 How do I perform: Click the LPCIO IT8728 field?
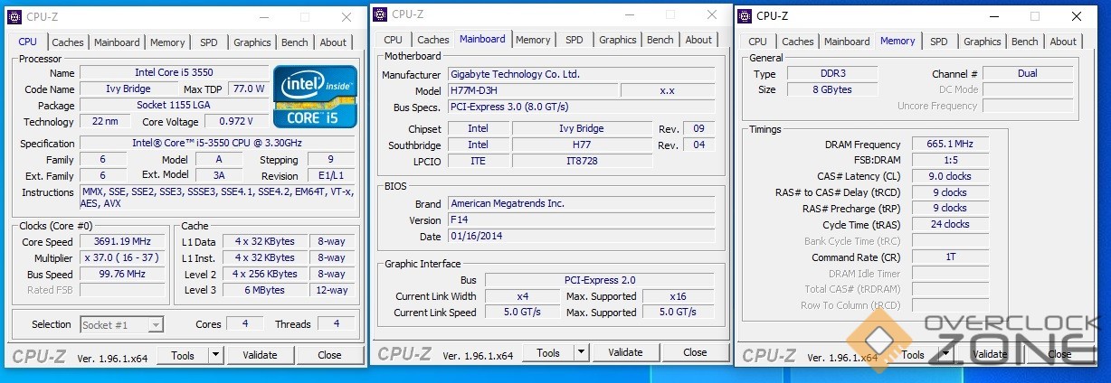click(x=581, y=162)
